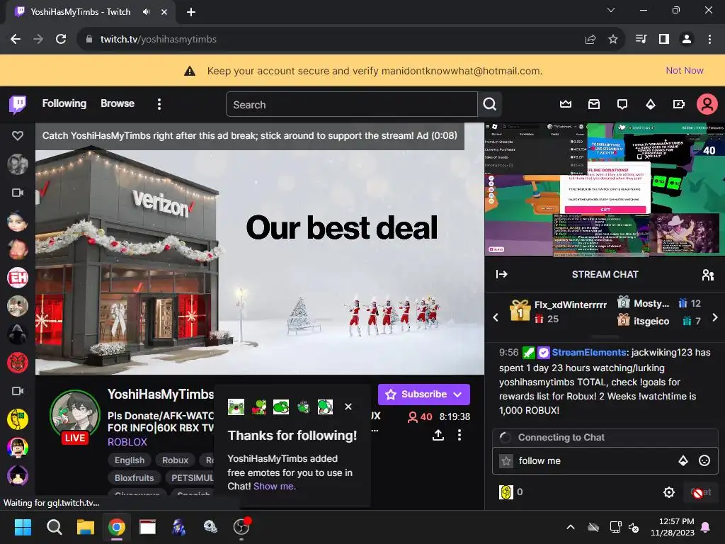Open the red user profile avatar menu

point(707,104)
